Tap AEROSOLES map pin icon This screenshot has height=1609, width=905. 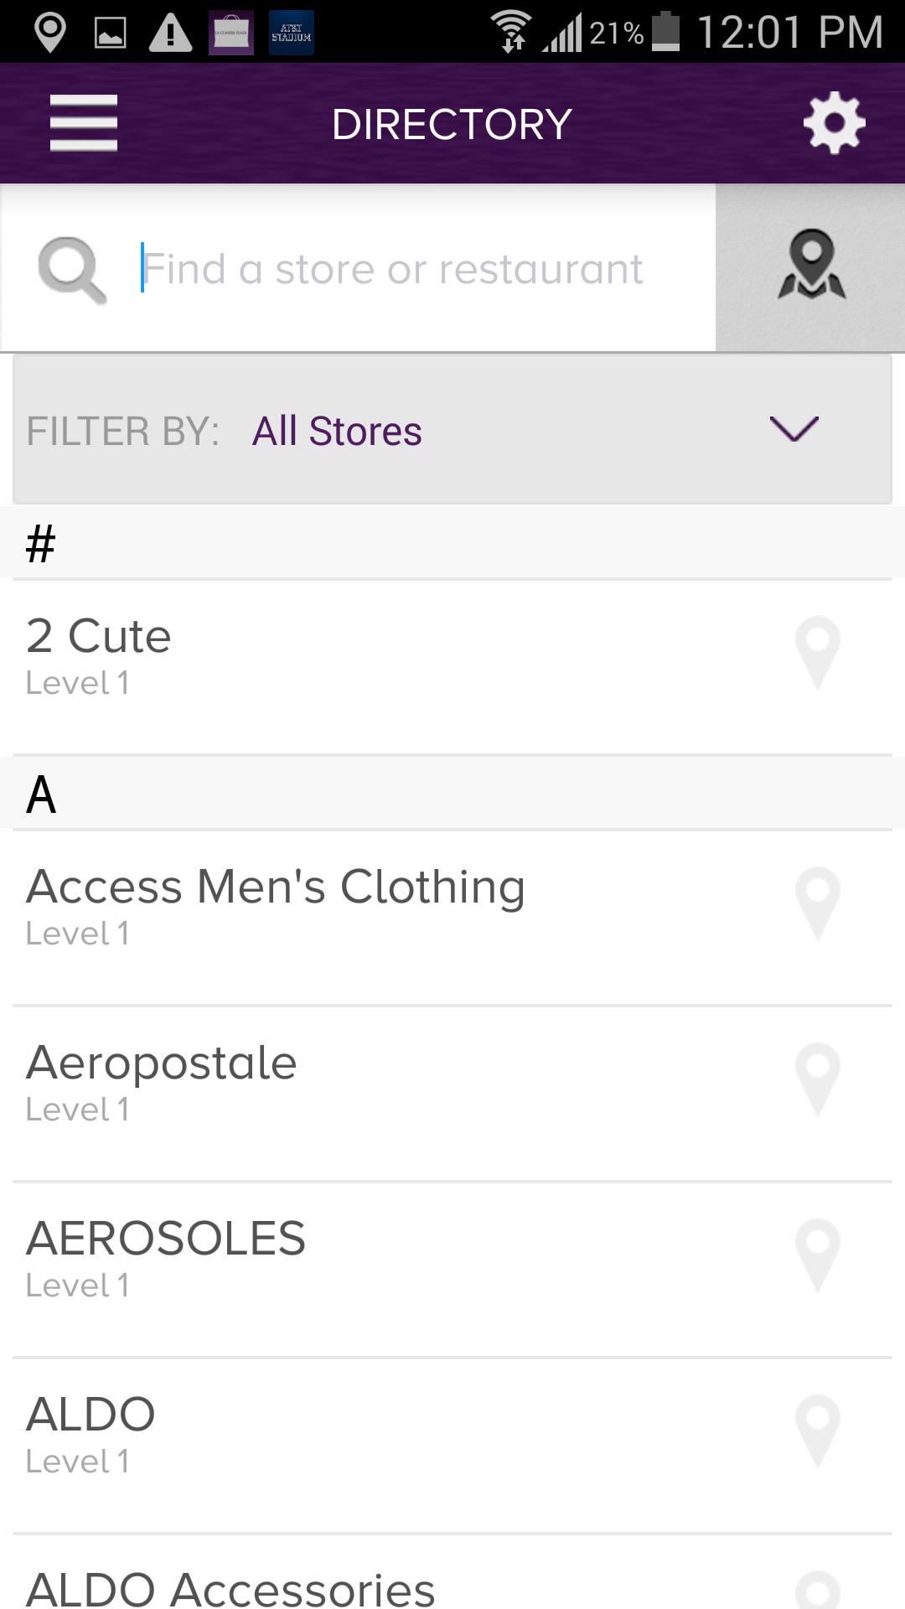[x=817, y=1255]
